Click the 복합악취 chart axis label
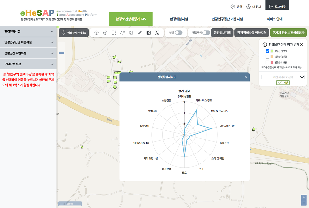 (144, 126)
